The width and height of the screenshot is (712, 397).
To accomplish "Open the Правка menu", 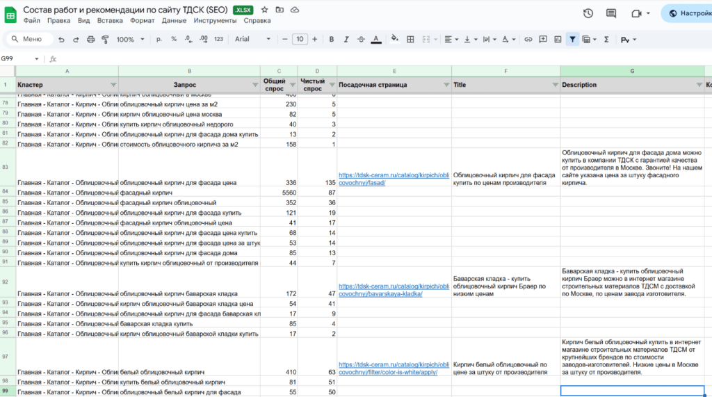I will 58,21.
